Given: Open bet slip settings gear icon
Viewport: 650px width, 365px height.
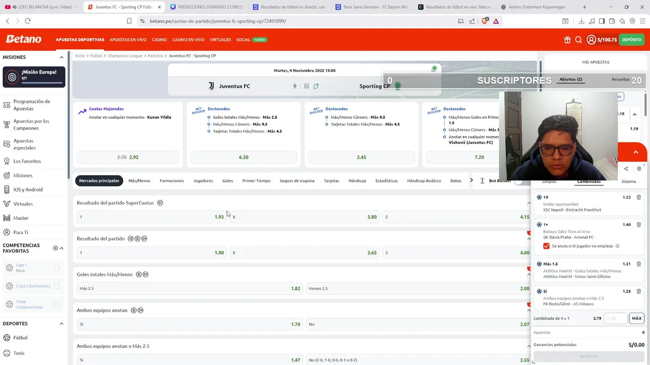Looking at the screenshot, I should [639, 169].
